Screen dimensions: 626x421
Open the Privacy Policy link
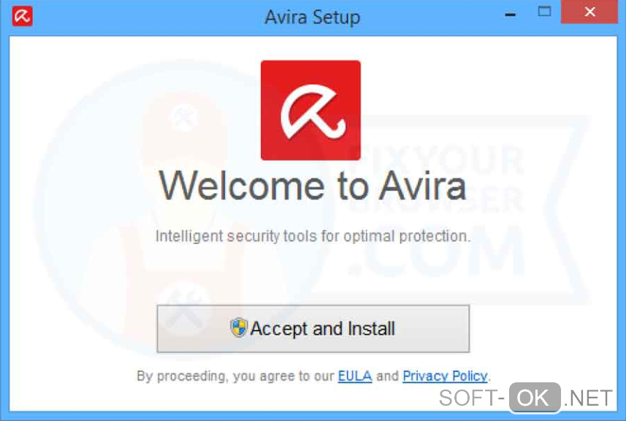(445, 376)
